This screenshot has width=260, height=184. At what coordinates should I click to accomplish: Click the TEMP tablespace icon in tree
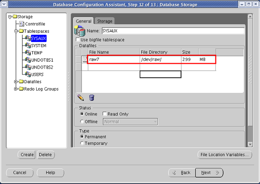pos(27,53)
